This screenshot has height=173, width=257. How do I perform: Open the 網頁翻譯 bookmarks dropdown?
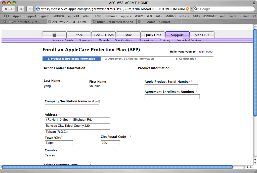(x=210, y=16)
